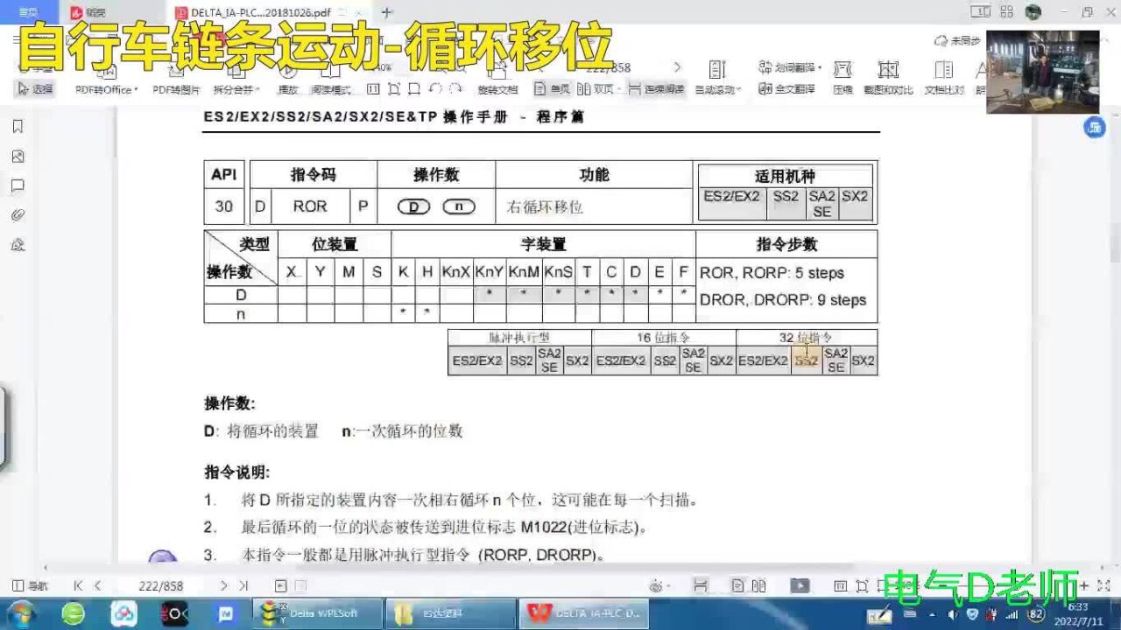1121x630 pixels.
Task: Open 台达资料 folder taskbar button
Action: (450, 613)
